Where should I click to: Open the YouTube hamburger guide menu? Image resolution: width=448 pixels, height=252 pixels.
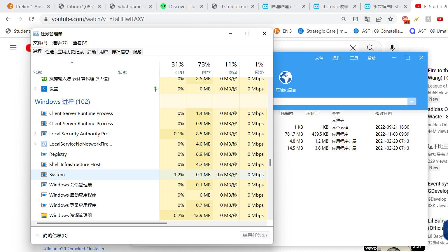(x=13, y=48)
